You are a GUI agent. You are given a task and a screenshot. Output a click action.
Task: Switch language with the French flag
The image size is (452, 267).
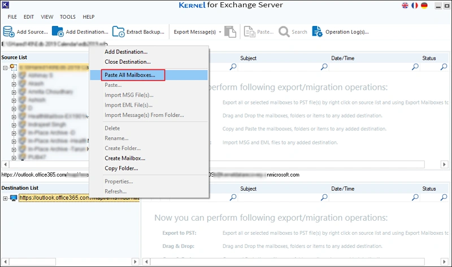point(415,6)
